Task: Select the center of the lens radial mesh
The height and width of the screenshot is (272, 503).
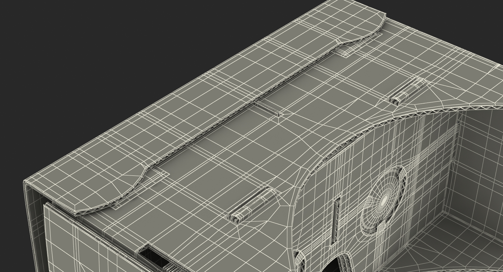Action: click(x=384, y=201)
